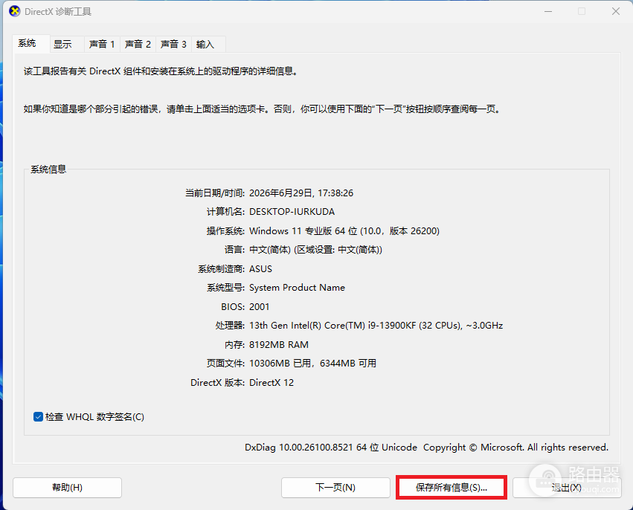Click the 处理器 label

click(230, 326)
